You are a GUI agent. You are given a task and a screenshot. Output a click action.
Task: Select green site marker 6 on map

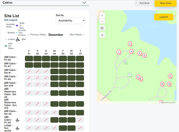click(x=125, y=62)
